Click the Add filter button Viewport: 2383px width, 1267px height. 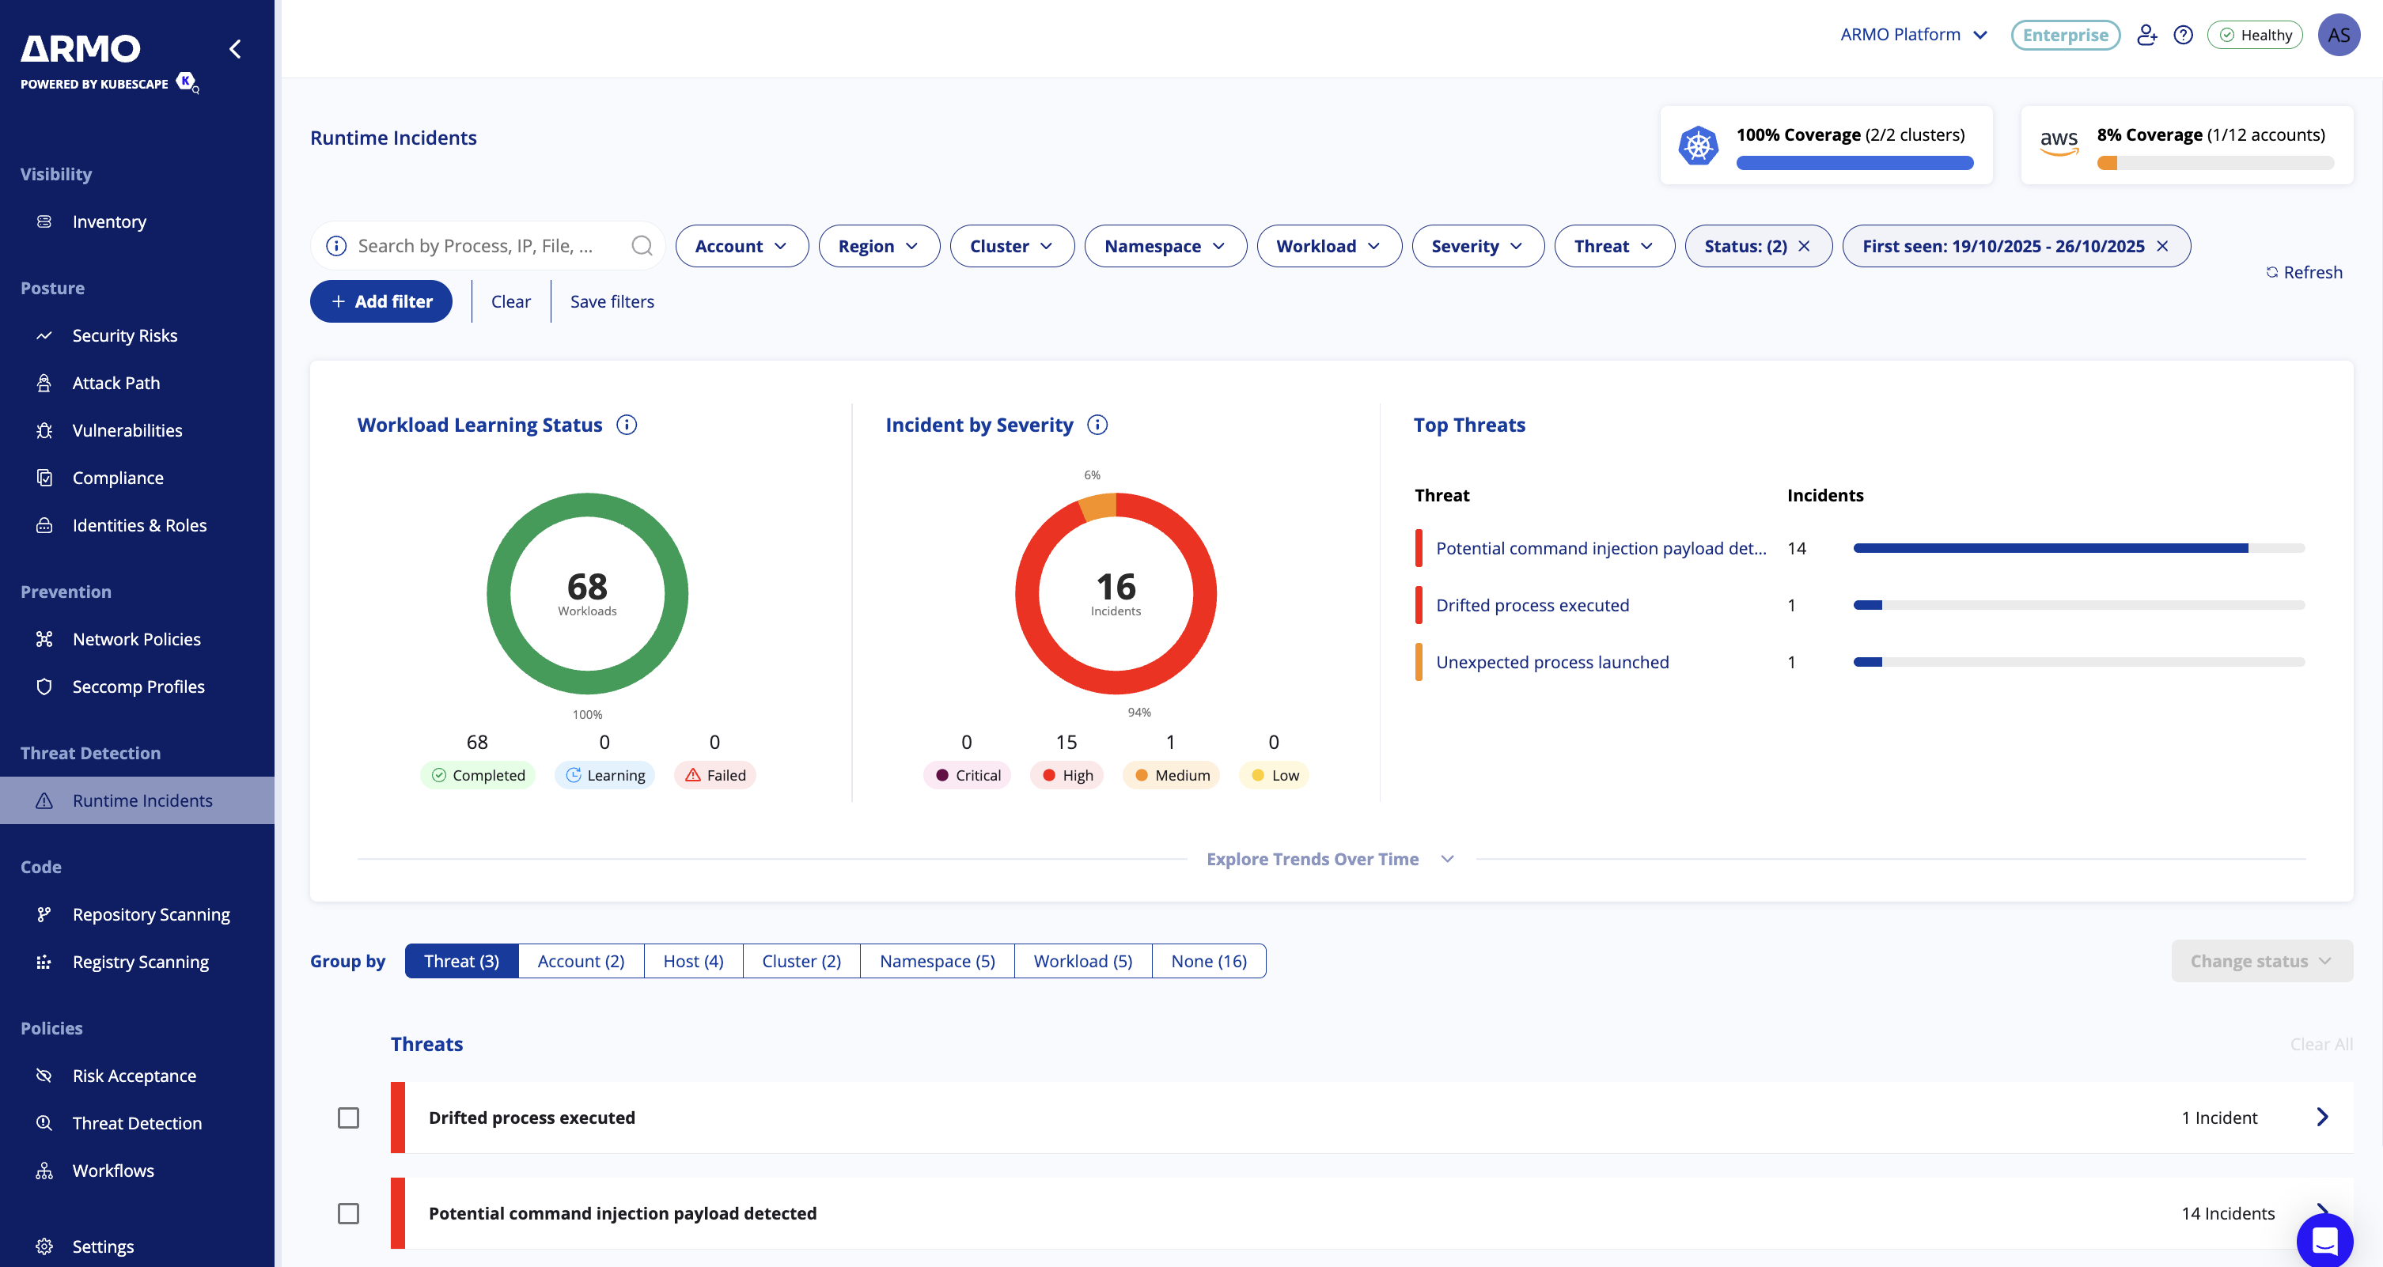381,301
